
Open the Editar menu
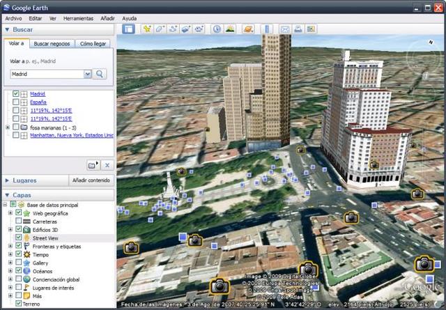coord(36,19)
